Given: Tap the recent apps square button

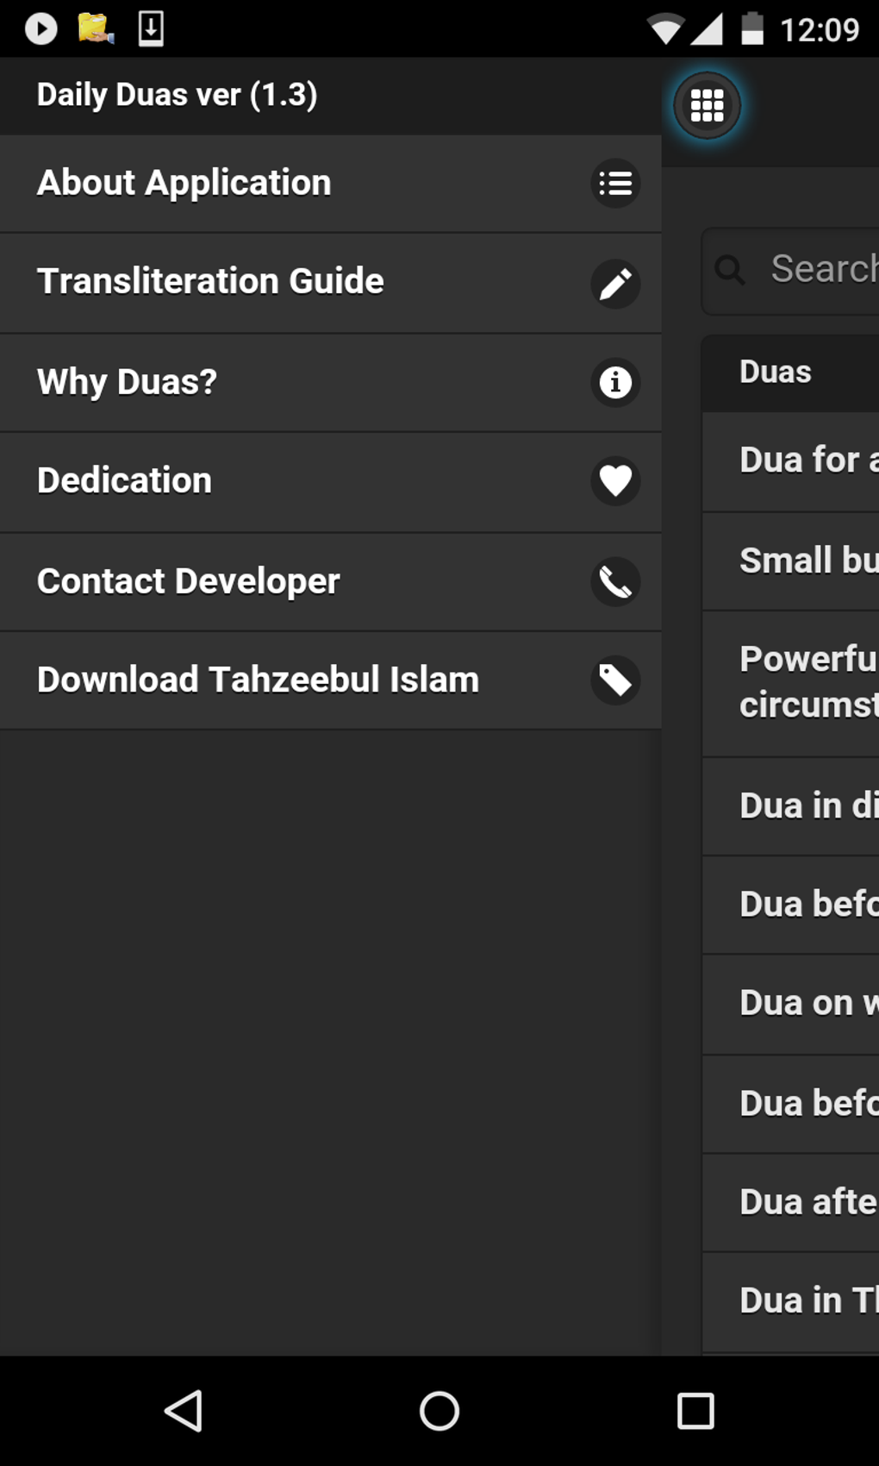Looking at the screenshot, I should pyautogui.click(x=695, y=1412).
